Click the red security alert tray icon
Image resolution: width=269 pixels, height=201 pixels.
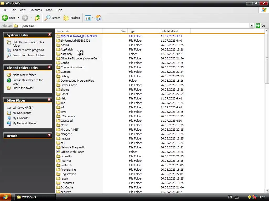(x=255, y=197)
